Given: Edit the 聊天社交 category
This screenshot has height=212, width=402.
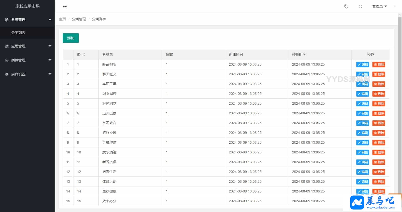Looking at the screenshot, I should tap(363, 74).
